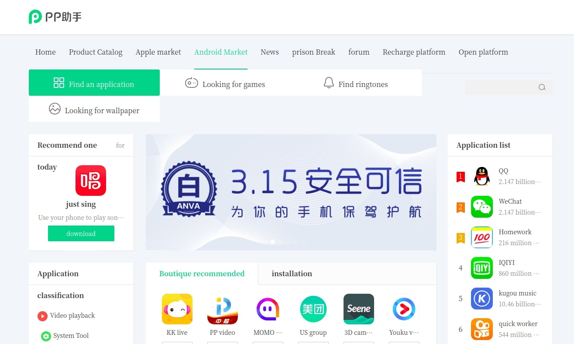This screenshot has height=344, width=574.
Task: Switch to Find ringtones tab
Action: tap(356, 83)
